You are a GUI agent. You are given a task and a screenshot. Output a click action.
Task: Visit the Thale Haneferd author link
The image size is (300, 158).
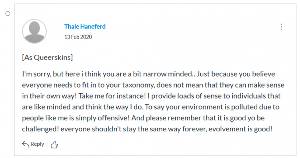(85, 26)
